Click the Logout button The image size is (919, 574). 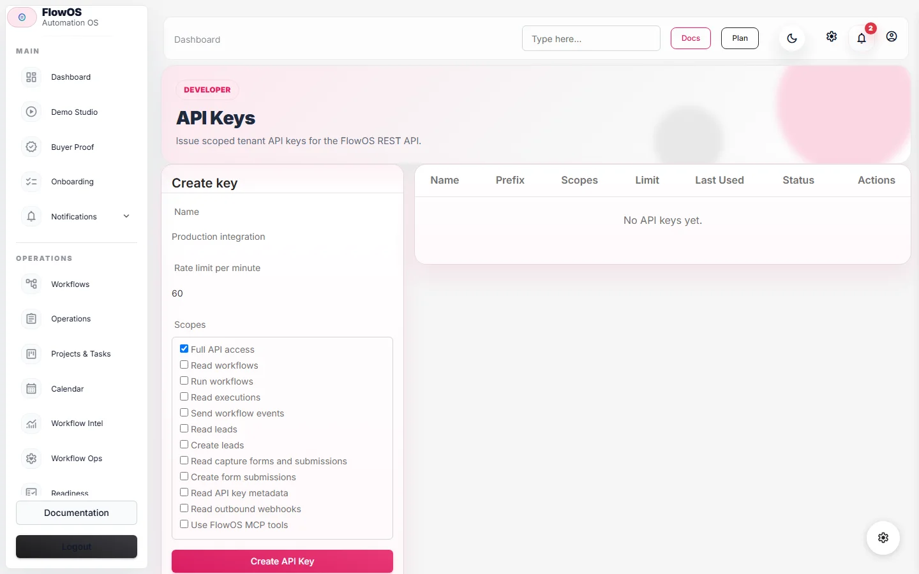[x=77, y=547]
